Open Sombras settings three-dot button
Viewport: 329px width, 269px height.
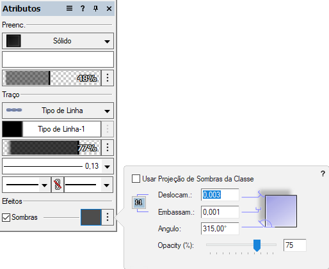coord(108,217)
